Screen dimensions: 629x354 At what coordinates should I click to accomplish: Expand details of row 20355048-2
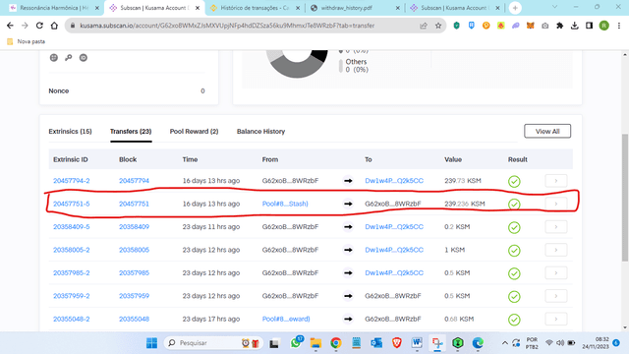556,319
